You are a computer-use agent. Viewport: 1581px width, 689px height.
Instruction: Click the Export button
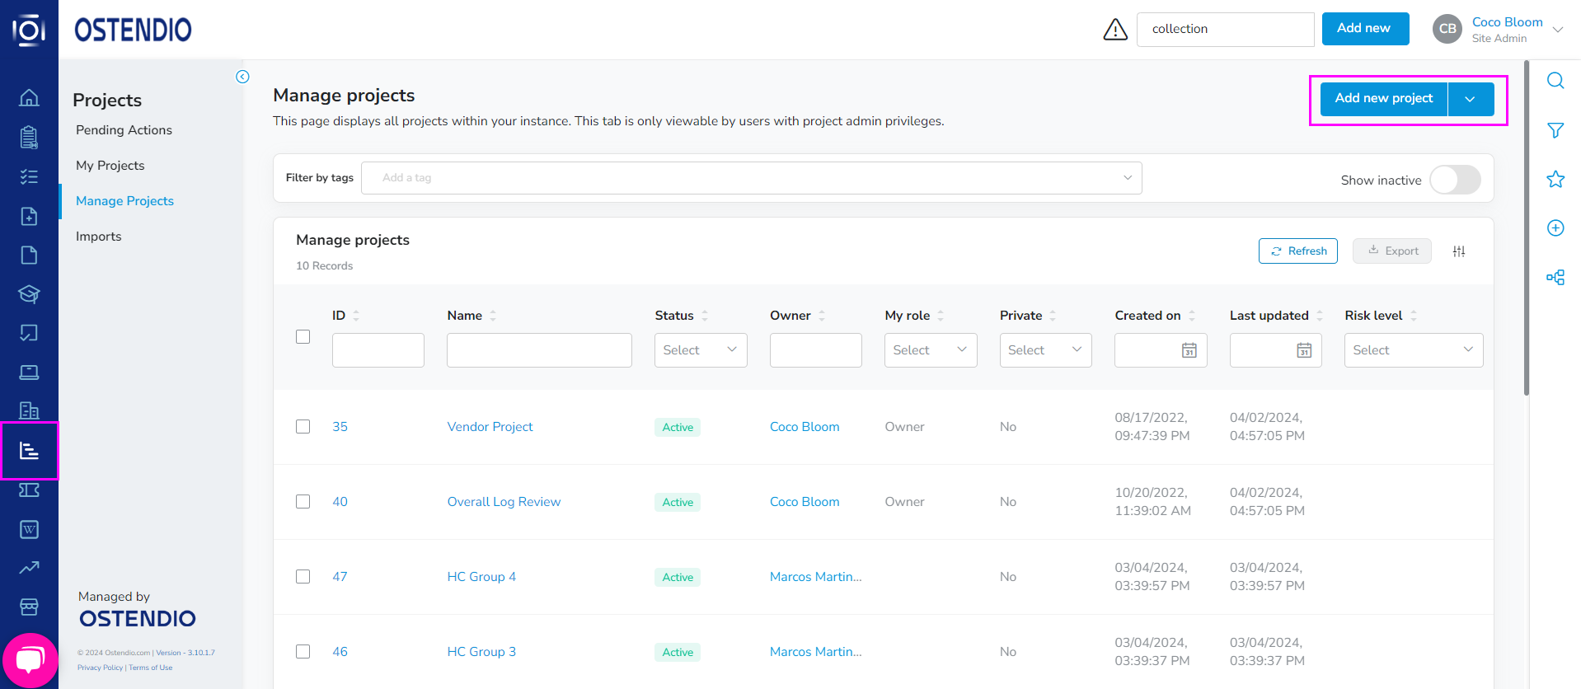[1392, 251]
